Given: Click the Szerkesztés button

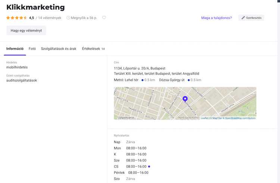Looking at the screenshot, I should 251,18.
